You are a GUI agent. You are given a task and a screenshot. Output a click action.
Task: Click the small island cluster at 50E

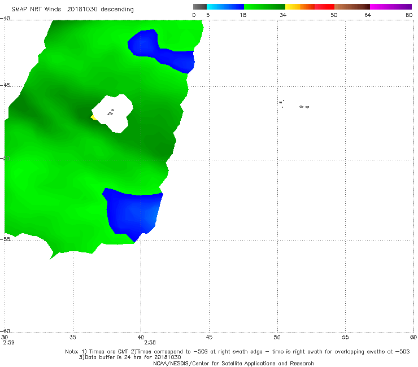(281, 104)
